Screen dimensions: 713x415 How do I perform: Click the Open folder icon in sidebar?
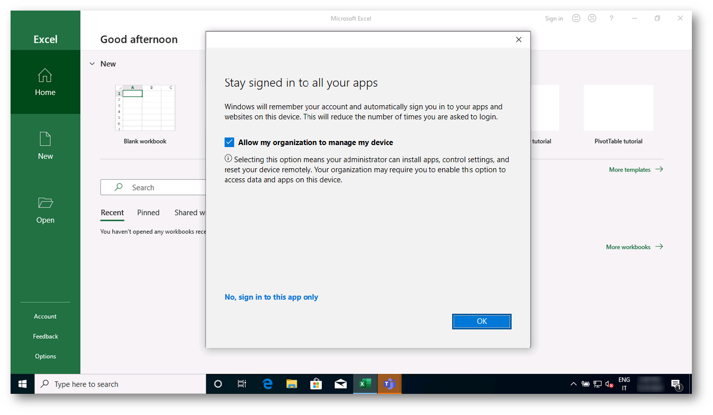pos(45,203)
